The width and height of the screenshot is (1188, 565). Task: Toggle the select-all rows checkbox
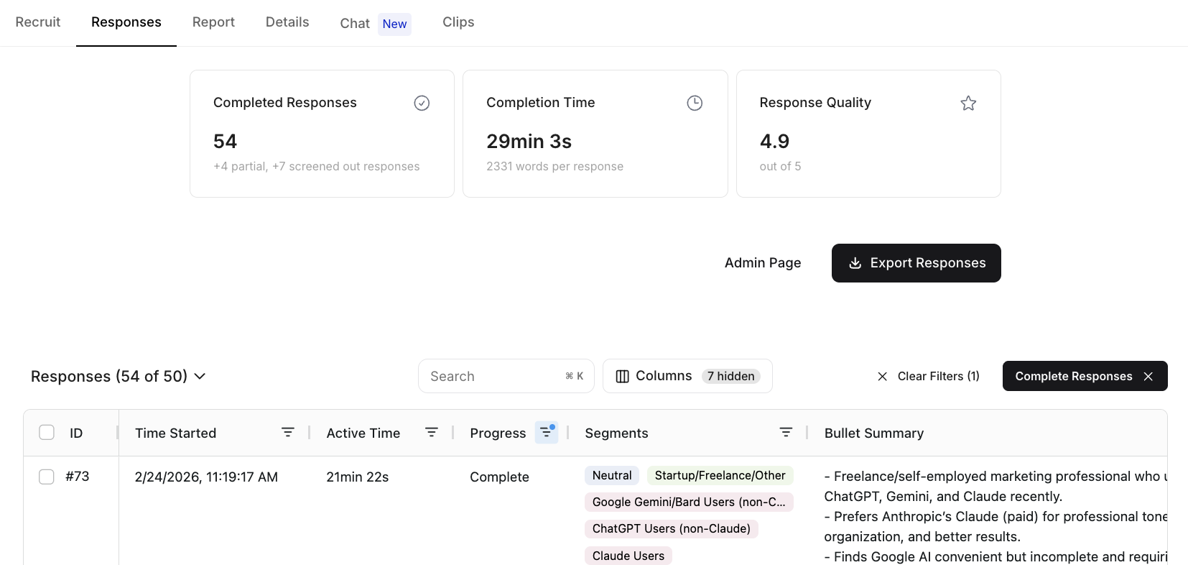tap(47, 433)
